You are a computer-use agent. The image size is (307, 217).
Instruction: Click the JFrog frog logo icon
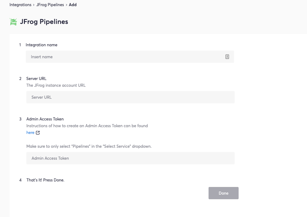tap(13, 22)
